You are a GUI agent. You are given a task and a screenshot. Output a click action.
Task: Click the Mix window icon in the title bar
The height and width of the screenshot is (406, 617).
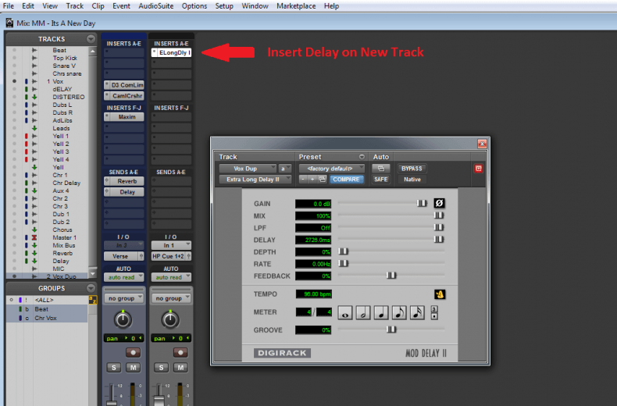(9, 23)
